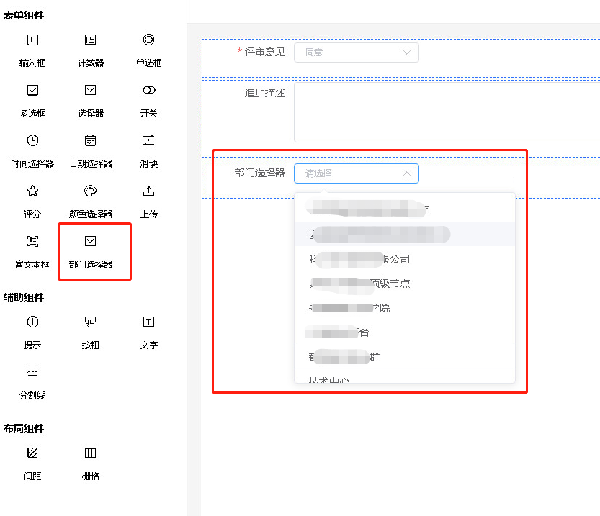Screen dimensions: 600x516
Task: Select the 日期选择器 (date picker) icon
Action: point(90,141)
